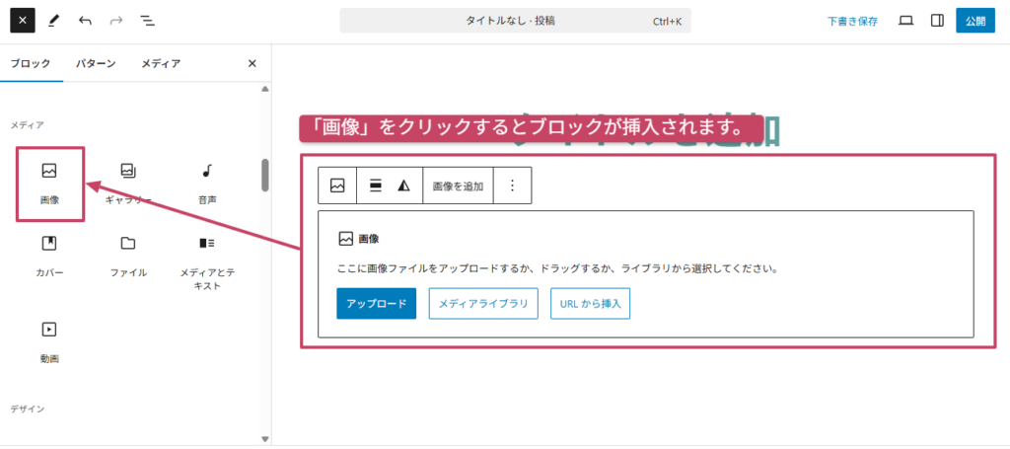The width and height of the screenshot is (1010, 449).
Task: Click 下書き保存 to save draft
Action: pyautogui.click(x=852, y=21)
